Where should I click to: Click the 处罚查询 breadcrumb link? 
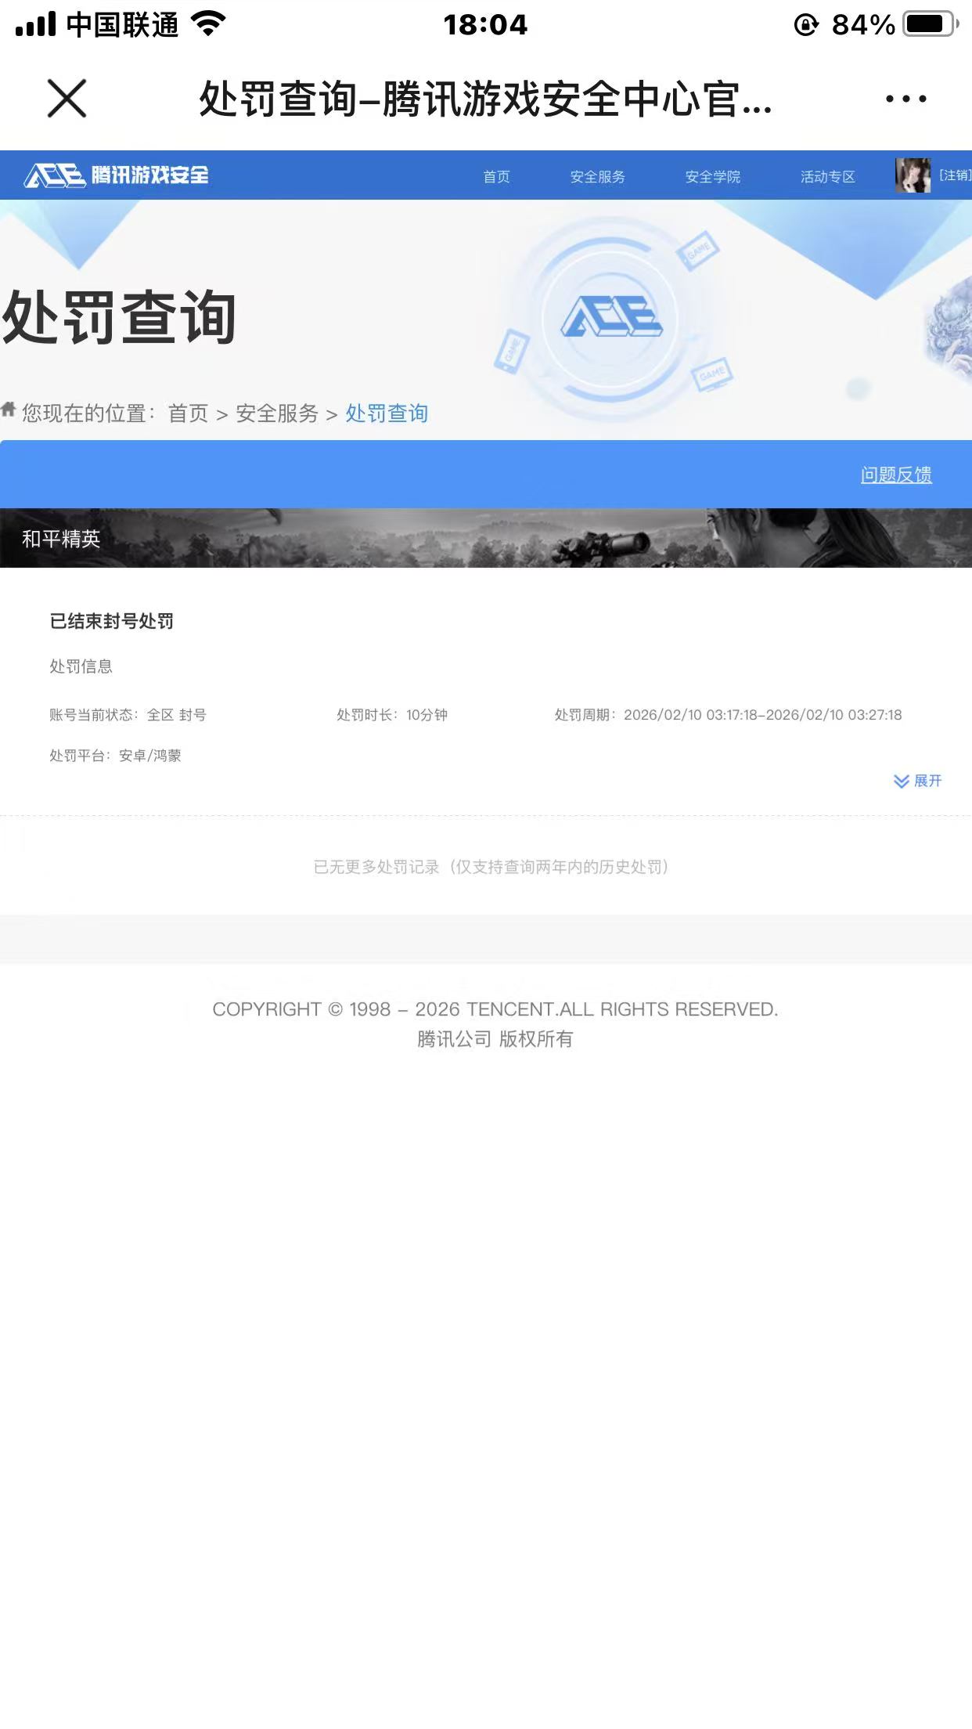pyautogui.click(x=387, y=413)
